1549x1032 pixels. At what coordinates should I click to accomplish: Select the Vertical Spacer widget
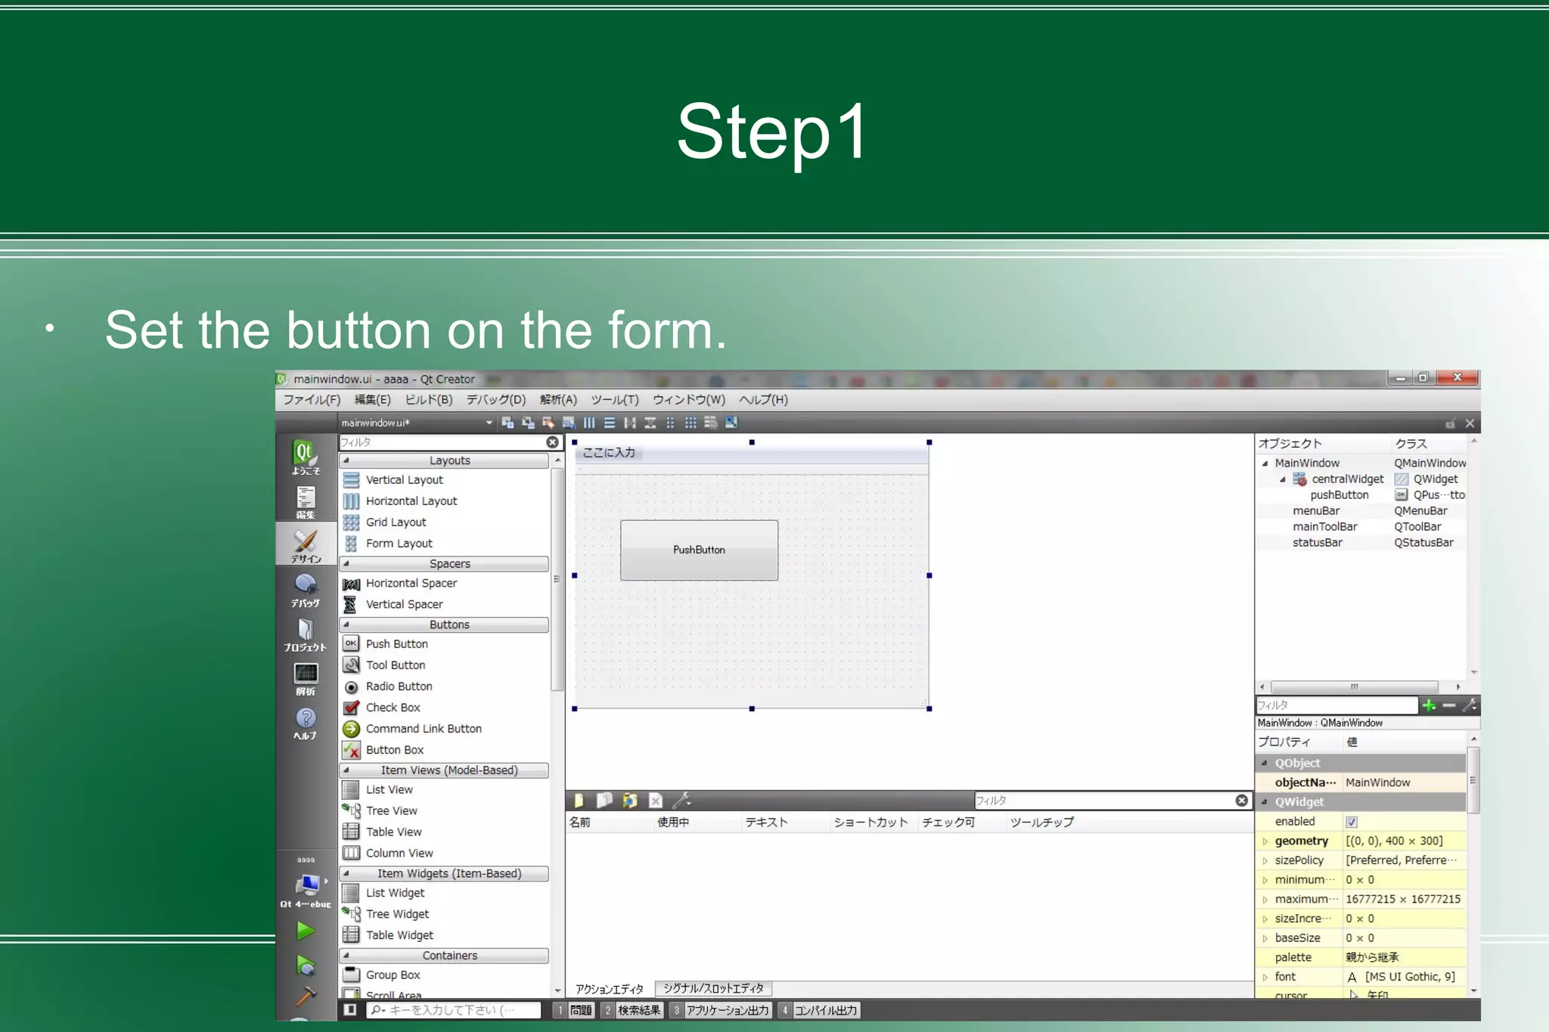click(393, 604)
